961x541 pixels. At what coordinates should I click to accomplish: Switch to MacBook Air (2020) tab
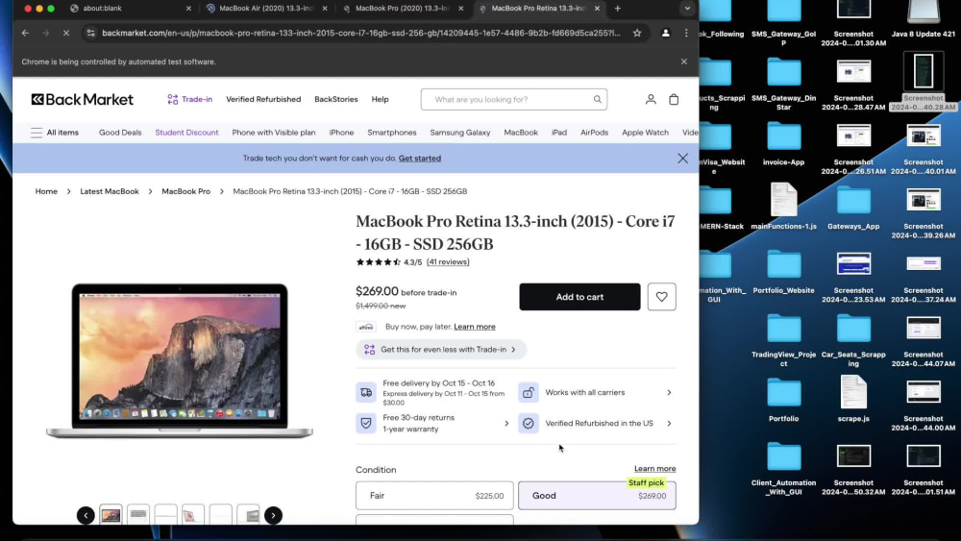click(x=266, y=9)
